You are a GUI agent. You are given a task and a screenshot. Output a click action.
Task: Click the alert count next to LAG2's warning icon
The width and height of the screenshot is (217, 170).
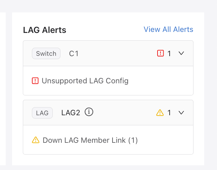(169, 113)
